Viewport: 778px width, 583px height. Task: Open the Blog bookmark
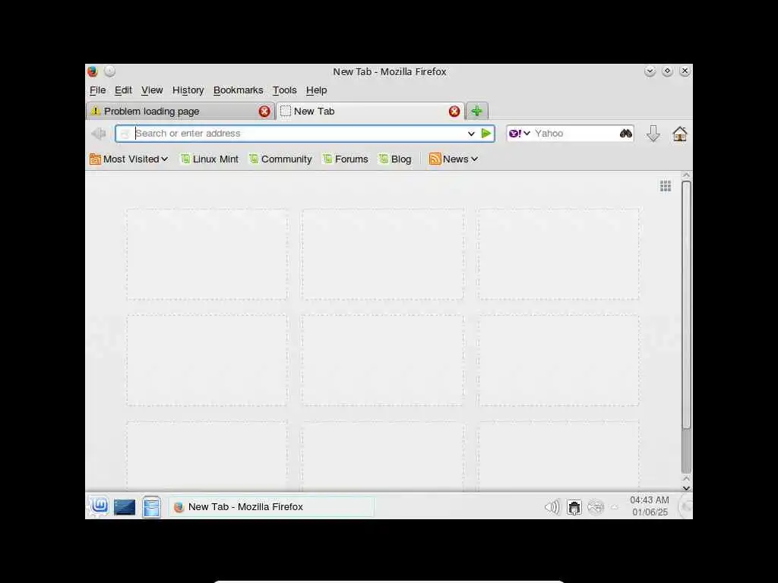[x=395, y=159]
